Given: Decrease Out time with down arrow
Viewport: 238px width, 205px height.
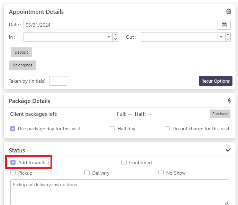Looking at the screenshot, I should click(228, 39).
